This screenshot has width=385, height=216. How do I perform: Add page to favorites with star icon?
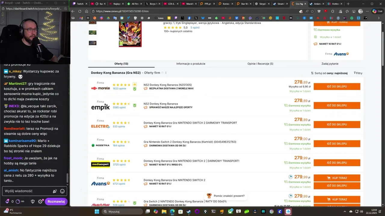312,11
